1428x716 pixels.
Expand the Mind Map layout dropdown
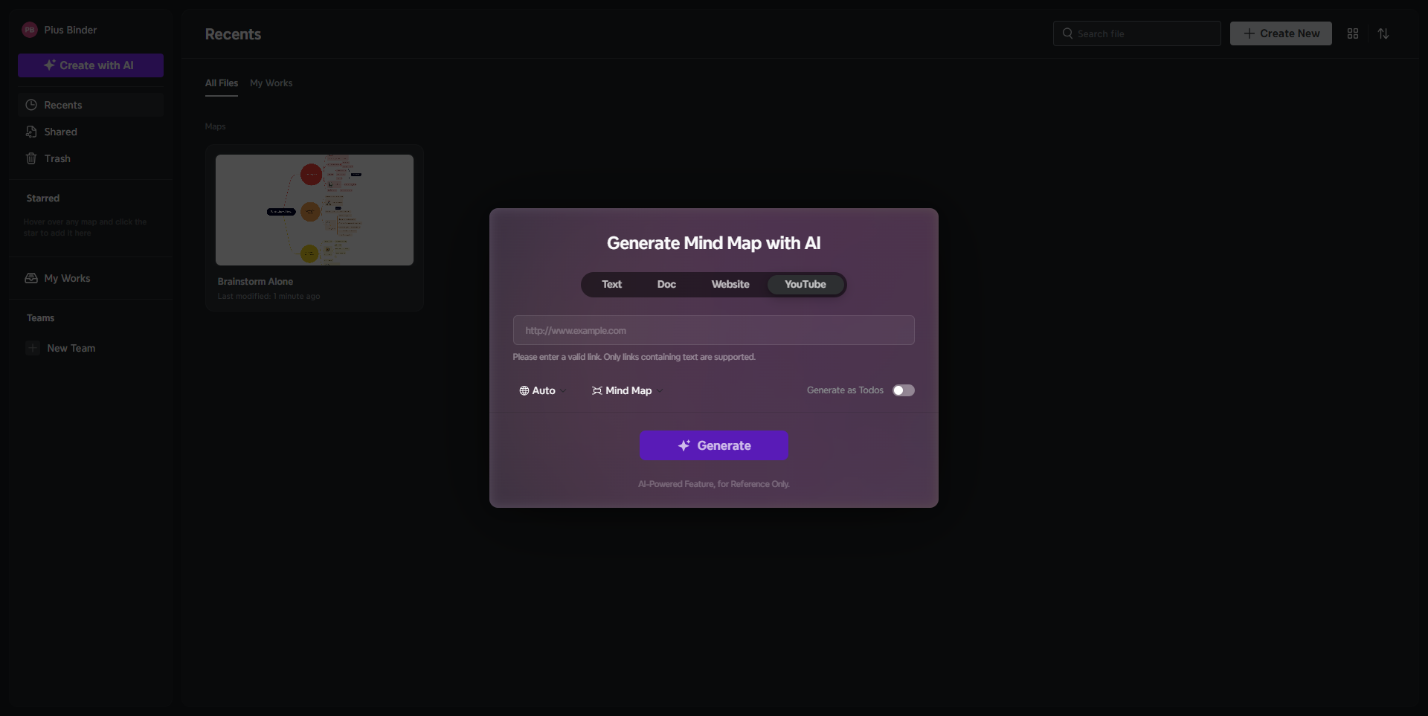(627, 390)
